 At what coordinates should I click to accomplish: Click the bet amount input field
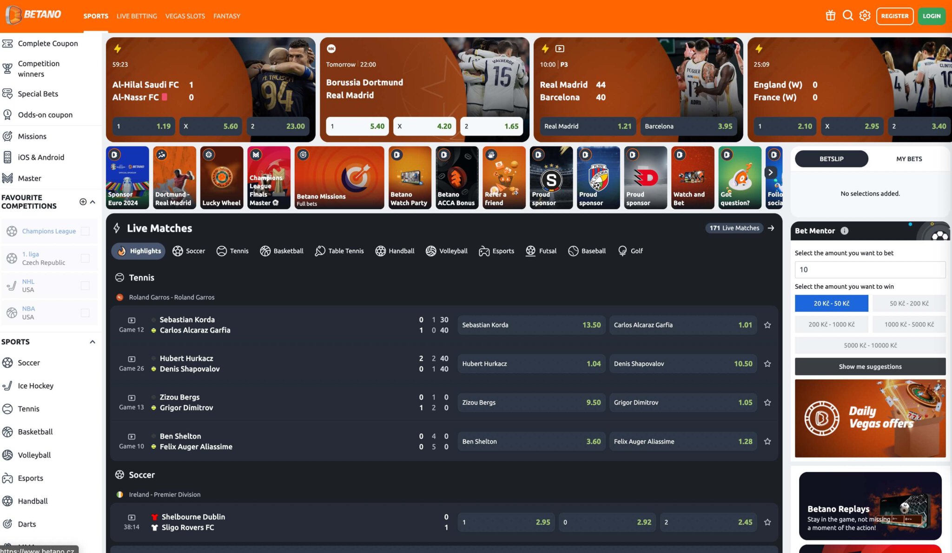(870, 270)
